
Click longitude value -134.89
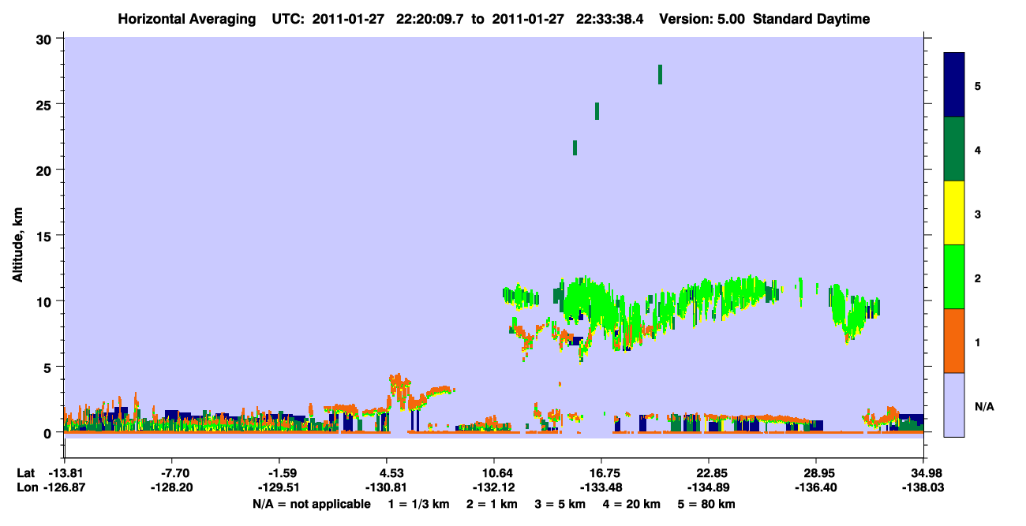click(x=708, y=488)
